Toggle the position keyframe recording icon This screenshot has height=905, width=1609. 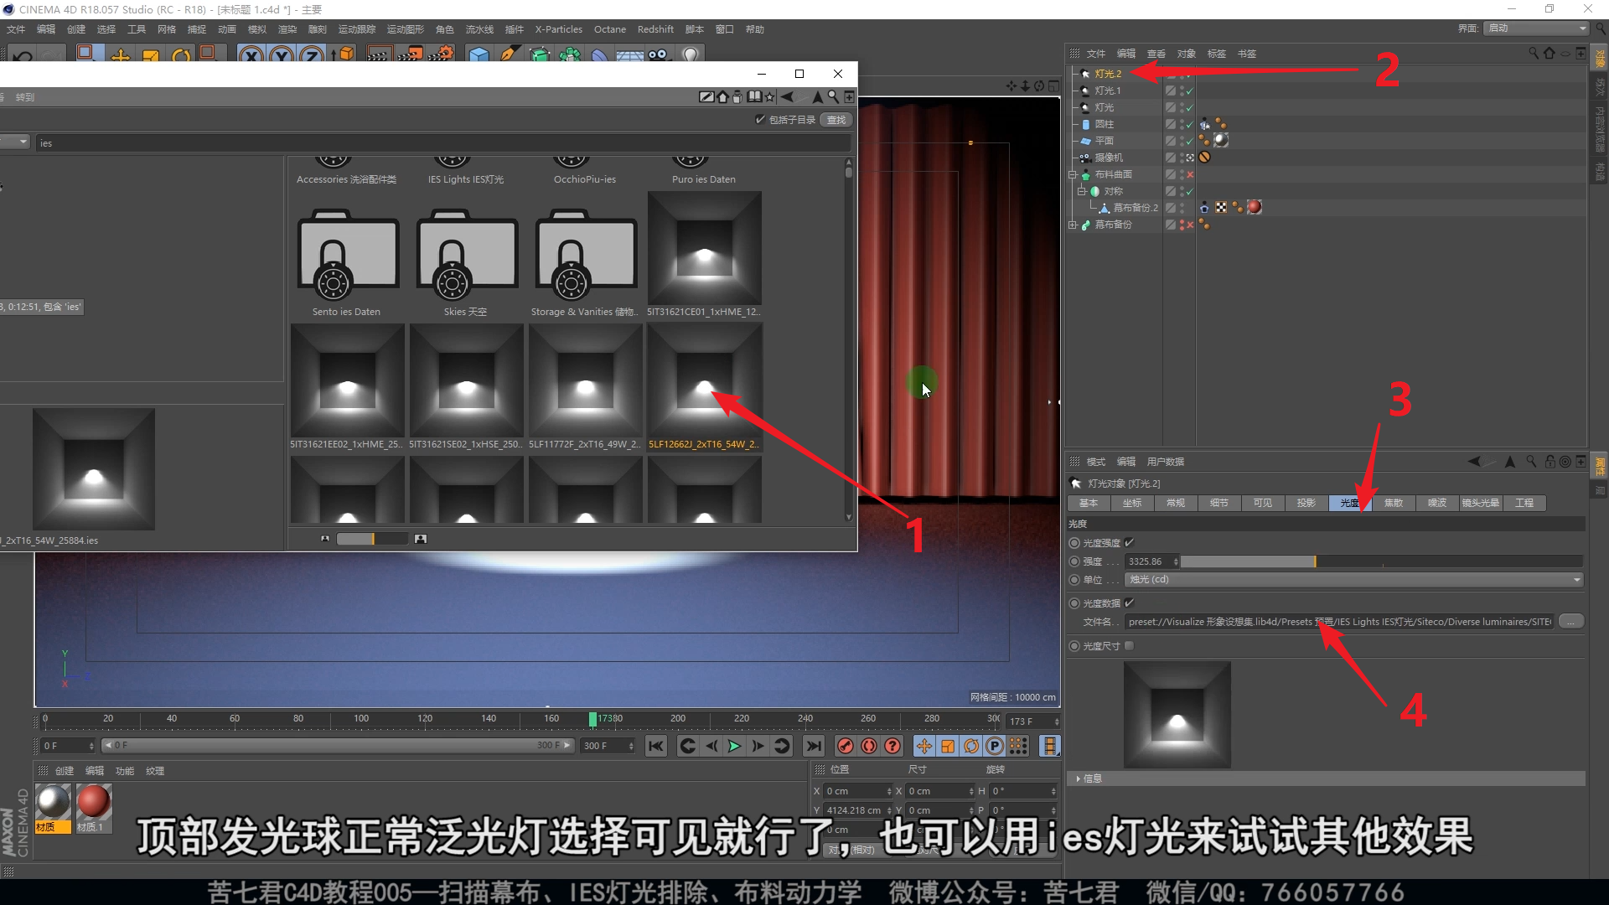coord(923,746)
